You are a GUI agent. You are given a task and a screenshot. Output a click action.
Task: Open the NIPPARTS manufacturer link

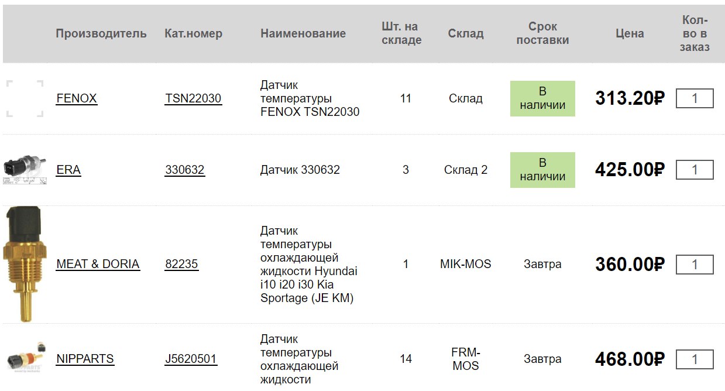[85, 359]
